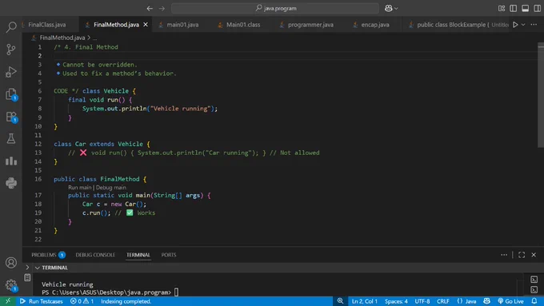The height and width of the screenshot is (306, 544).
Task: Open notifications bell
Action: (534, 301)
